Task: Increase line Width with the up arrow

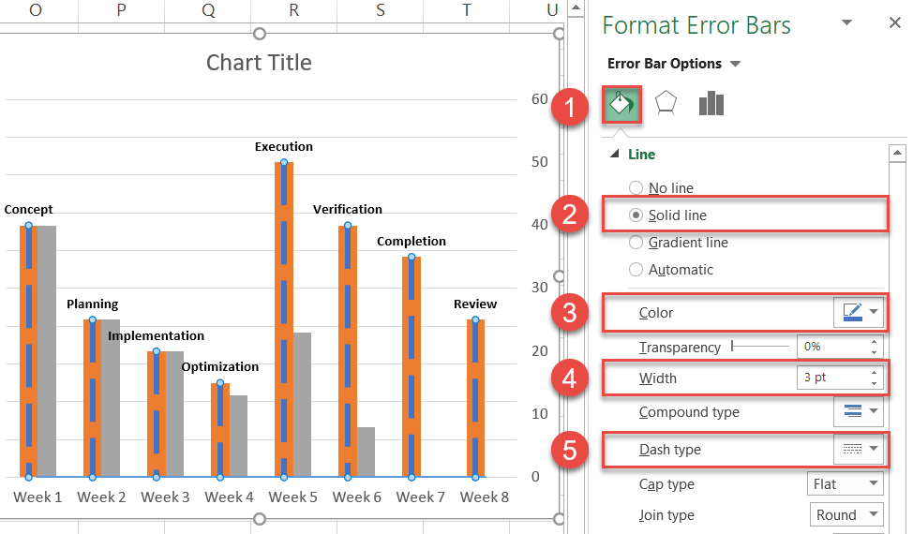Action: pos(874,372)
